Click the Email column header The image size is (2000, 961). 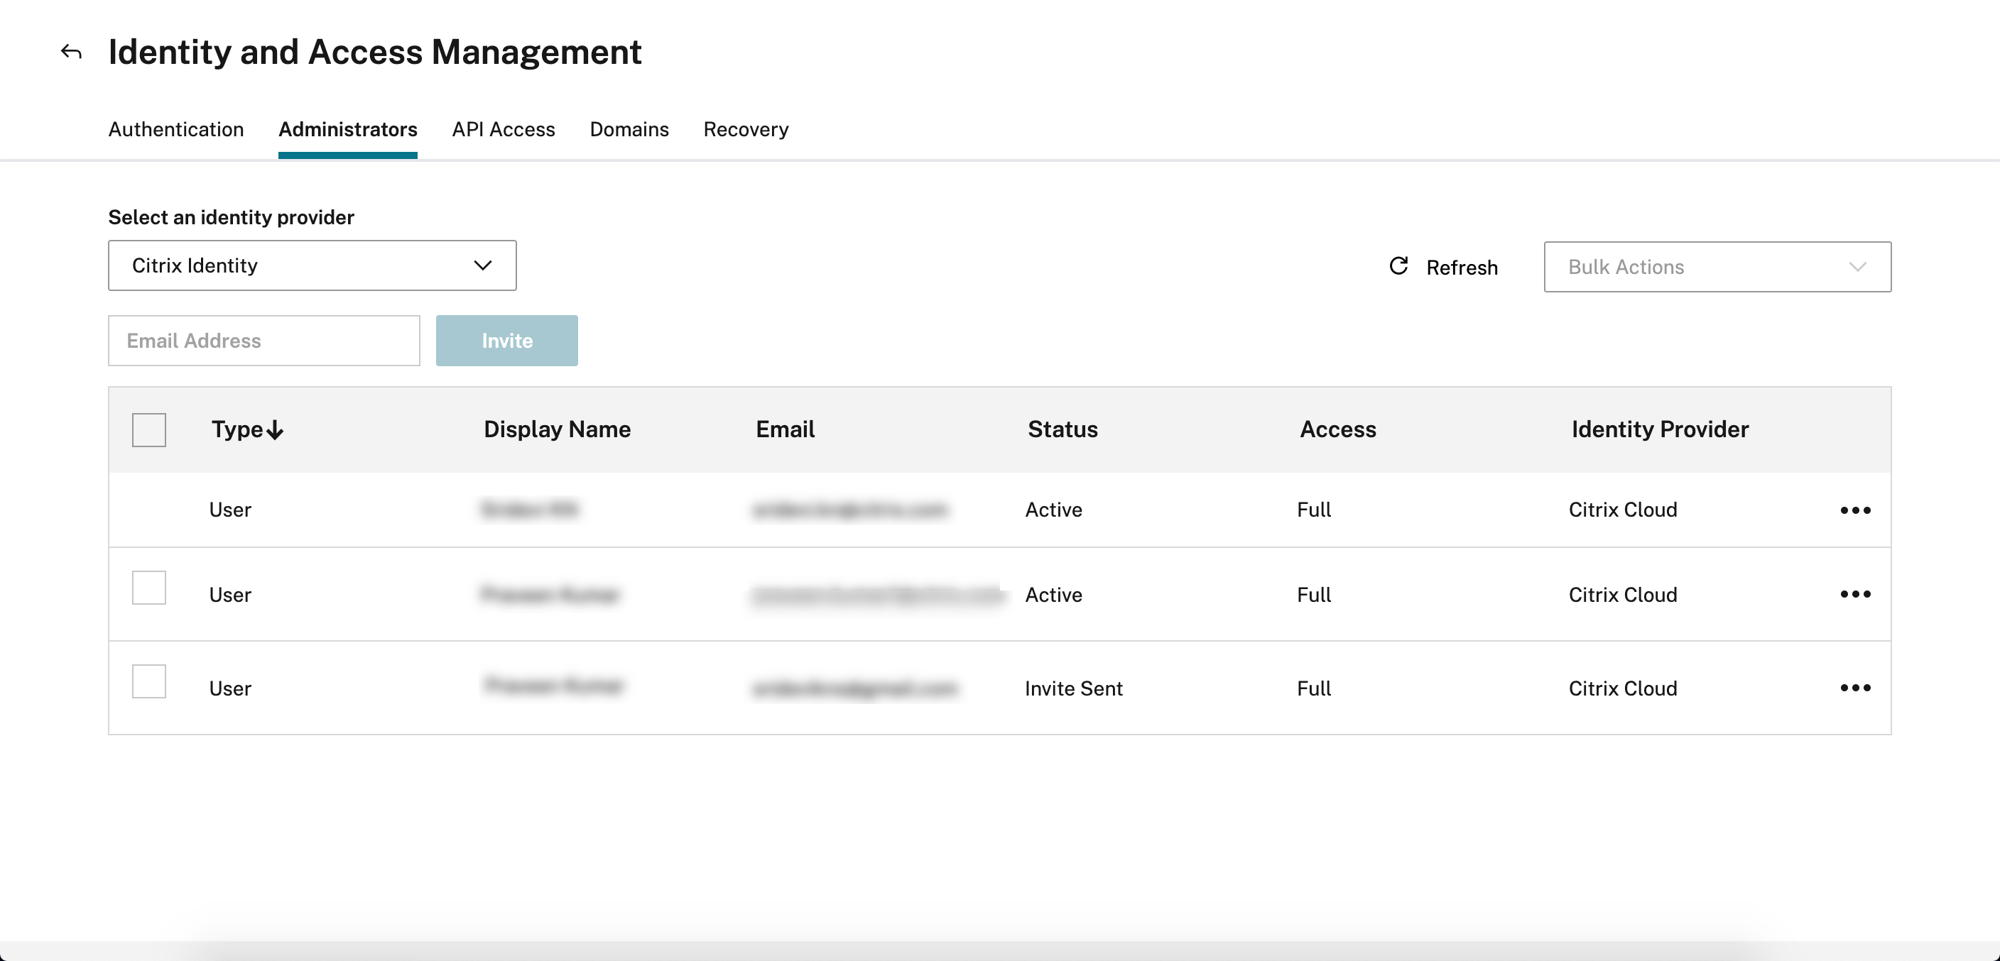click(785, 429)
